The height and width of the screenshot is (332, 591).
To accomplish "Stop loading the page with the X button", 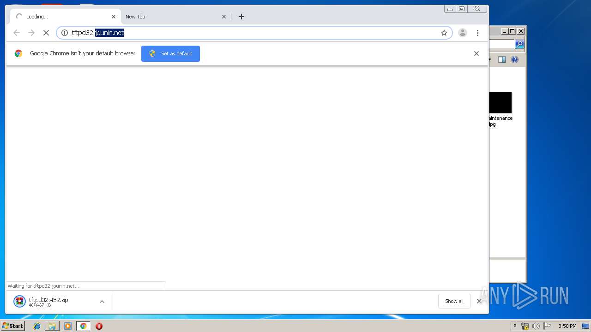I will point(46,33).
